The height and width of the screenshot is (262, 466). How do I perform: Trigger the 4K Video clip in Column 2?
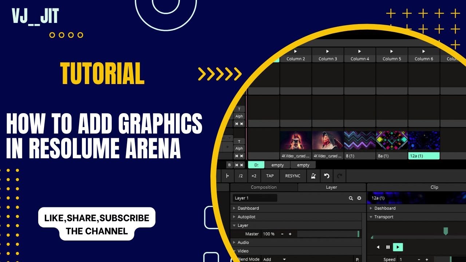click(296, 140)
